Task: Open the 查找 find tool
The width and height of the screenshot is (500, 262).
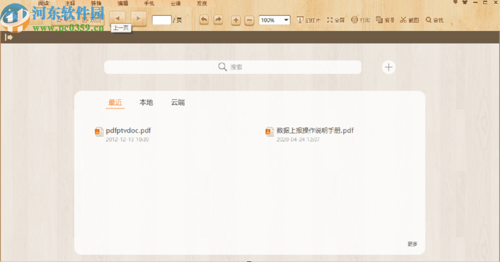Action: (x=435, y=20)
